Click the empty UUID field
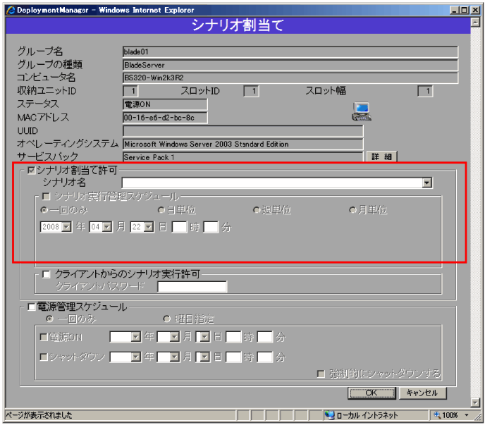The width and height of the screenshot is (485, 425). coord(242,131)
